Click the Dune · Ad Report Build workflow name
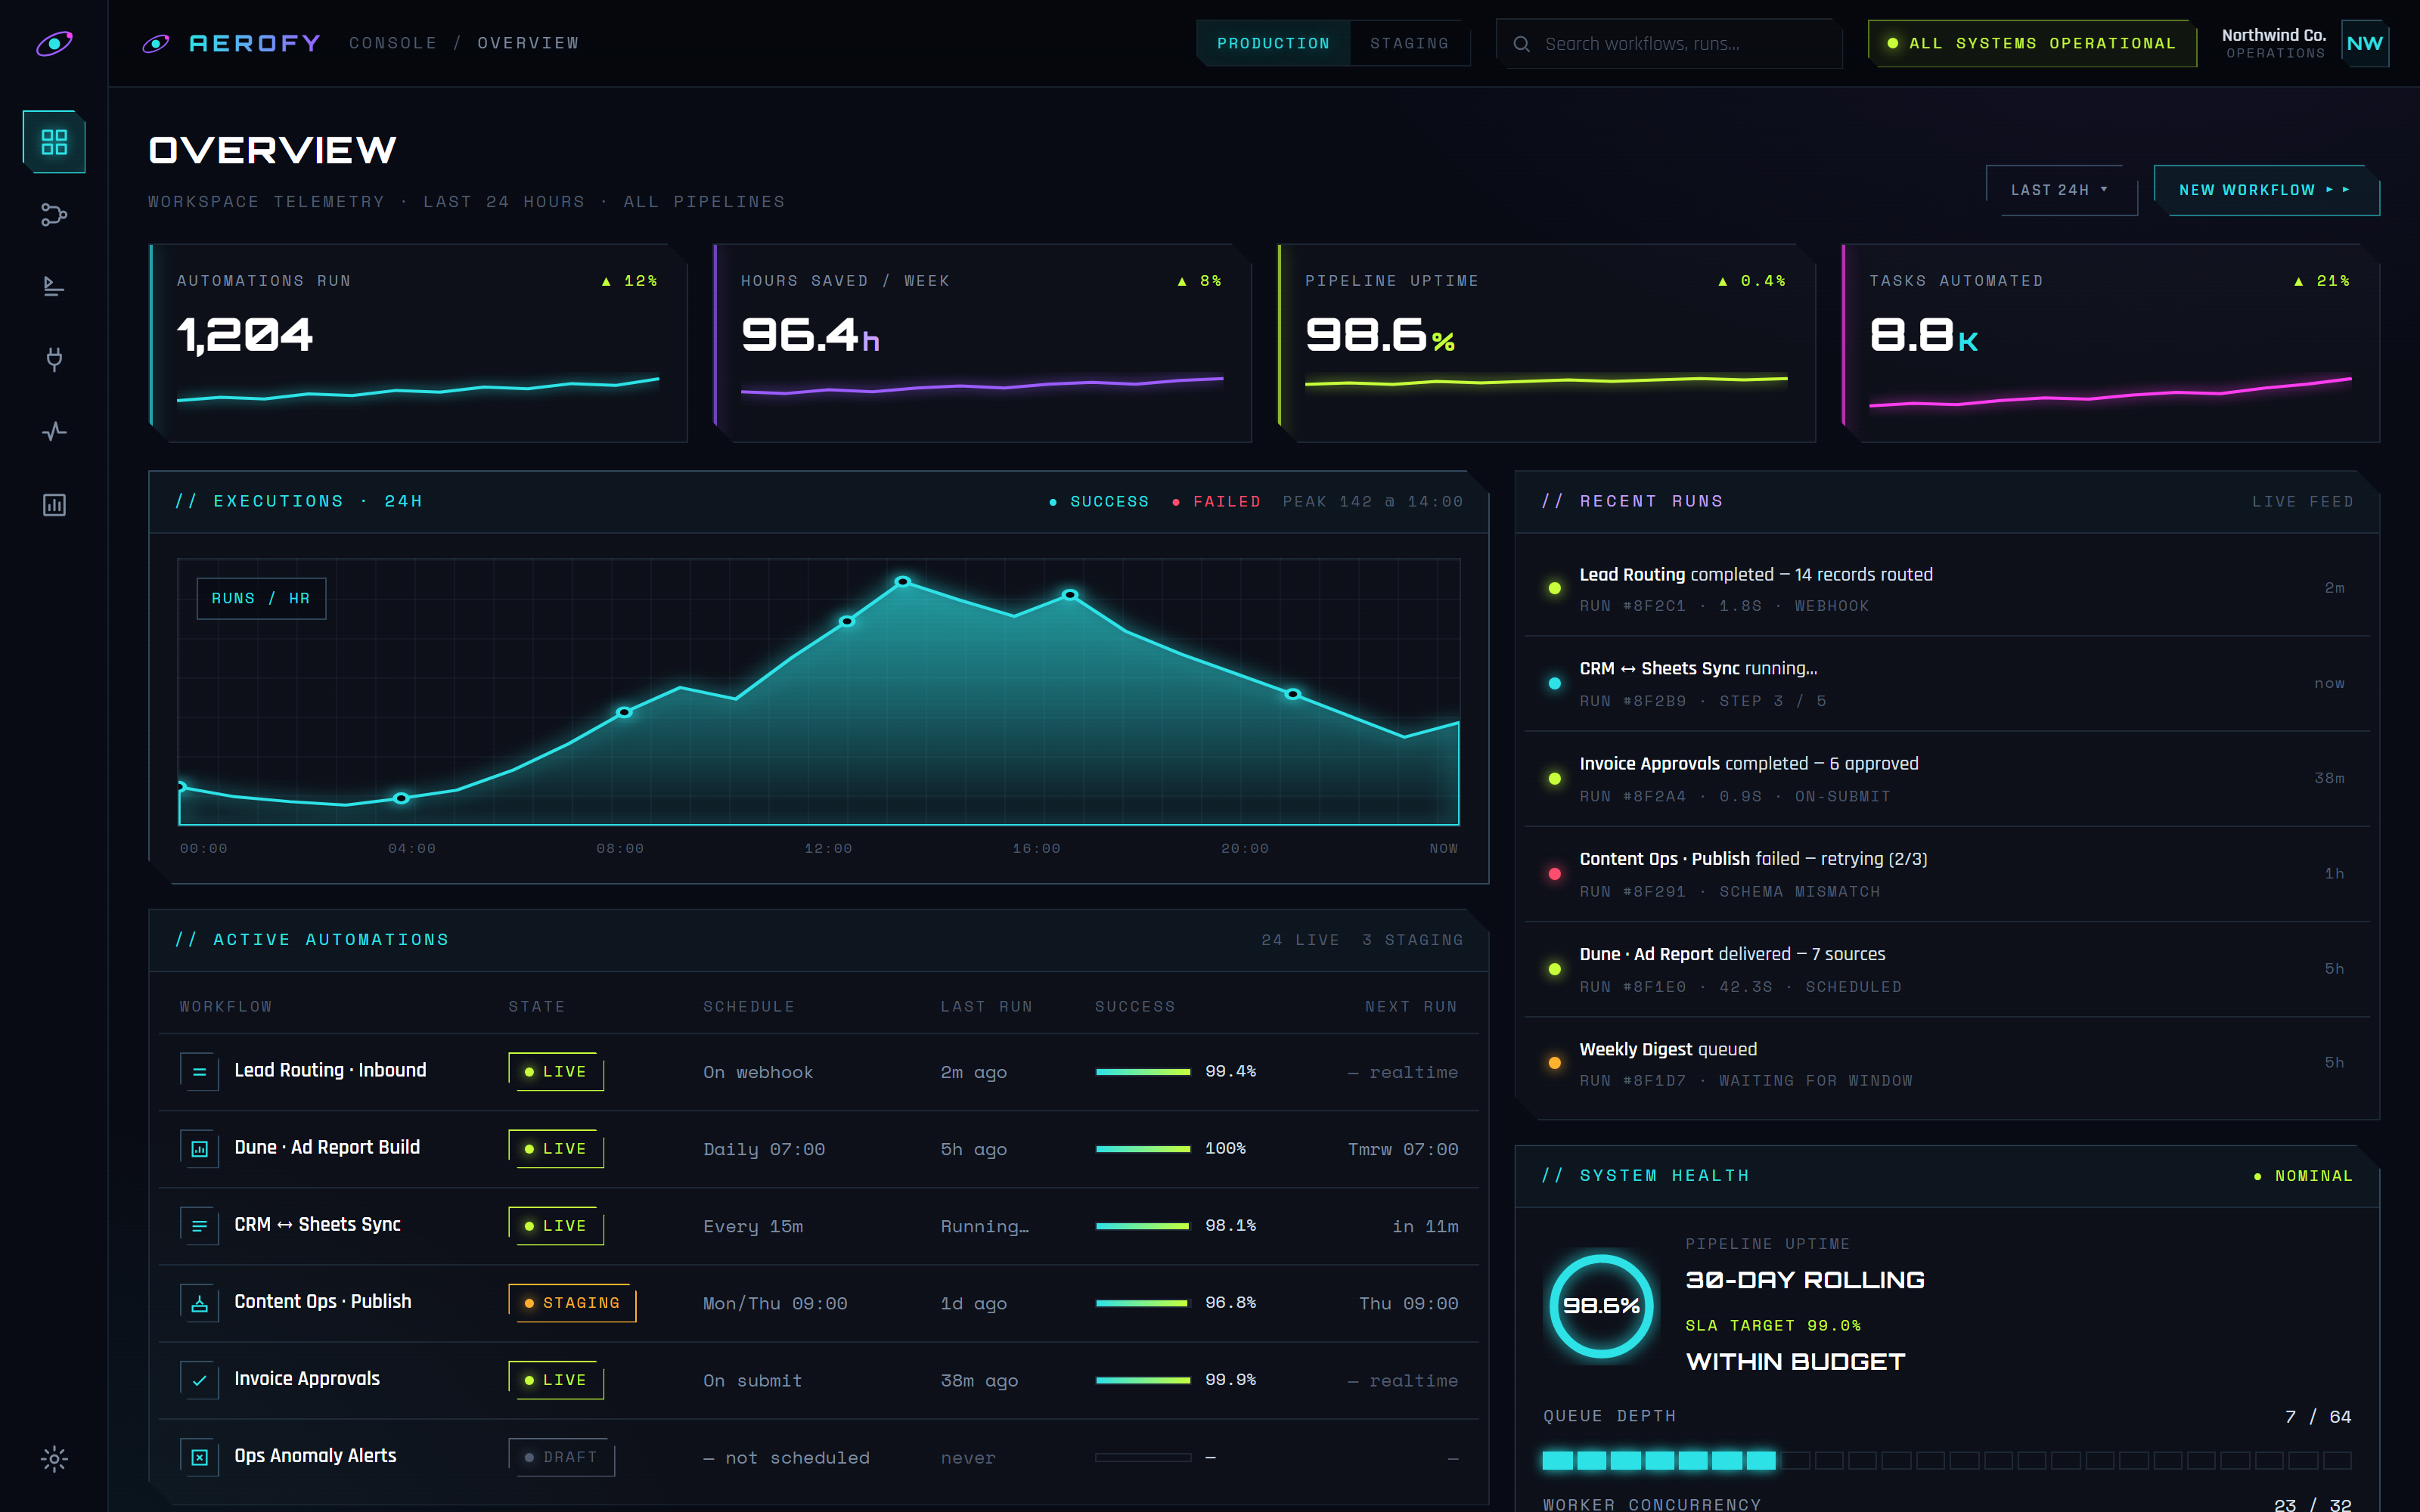The height and width of the screenshot is (1512, 2420). pyautogui.click(x=327, y=1147)
